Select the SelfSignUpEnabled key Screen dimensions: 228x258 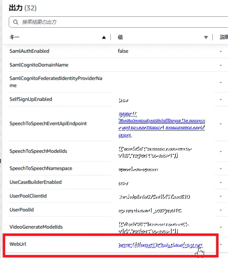pyautogui.click(x=31, y=99)
